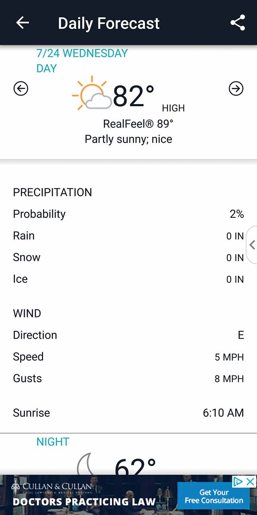Viewport: 257px width, 515px height.
Task: Select the wind Direction row
Action: [x=128, y=335]
